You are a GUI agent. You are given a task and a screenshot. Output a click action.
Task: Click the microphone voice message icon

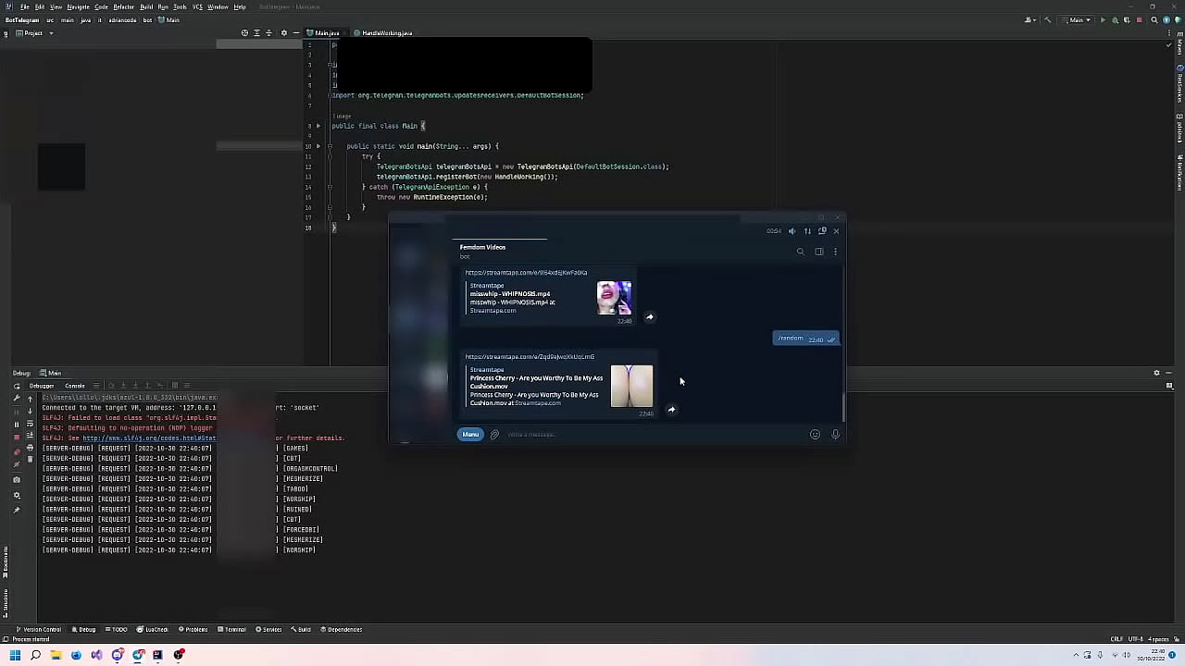835,435
